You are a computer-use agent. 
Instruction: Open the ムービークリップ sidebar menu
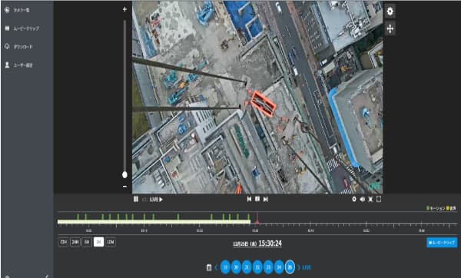[22, 28]
